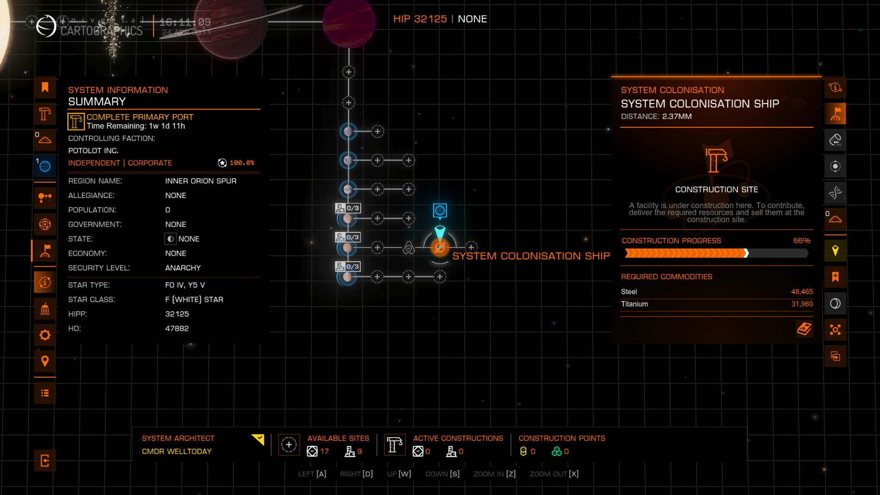Select the ship icon with 0 in left sidebar
Viewport: 880px width, 495px height.
click(x=45, y=140)
